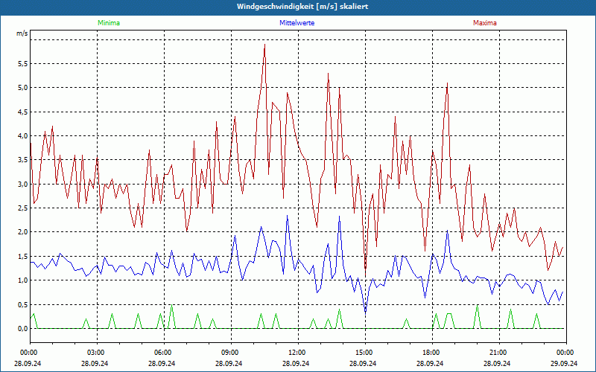Click the 03:00 time label
The image size is (596, 372).
tap(98, 353)
